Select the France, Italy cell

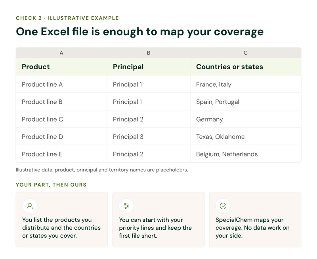click(245, 84)
